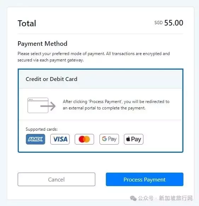Click the Credit or Debit Card header
The width and height of the screenshot is (199, 206).
pyautogui.click(x=101, y=79)
